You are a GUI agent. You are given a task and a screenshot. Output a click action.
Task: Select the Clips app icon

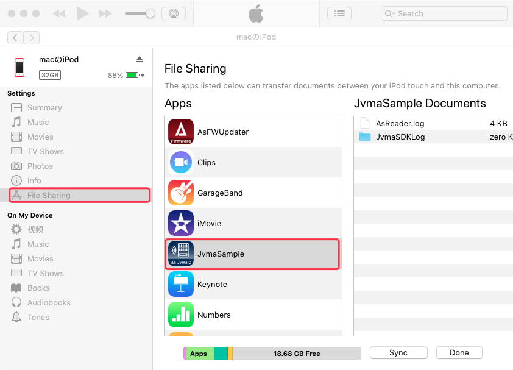click(180, 162)
